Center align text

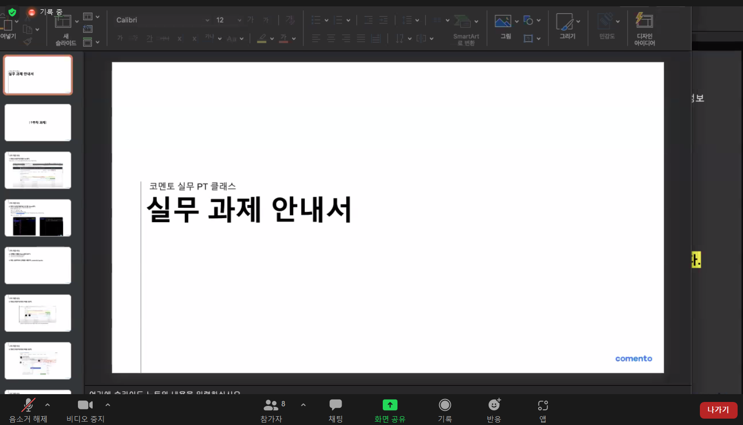331,38
